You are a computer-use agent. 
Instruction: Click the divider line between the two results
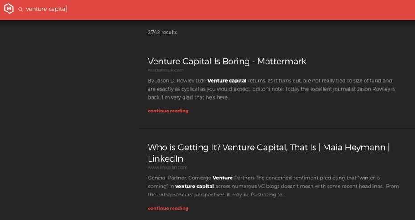pos(277,128)
